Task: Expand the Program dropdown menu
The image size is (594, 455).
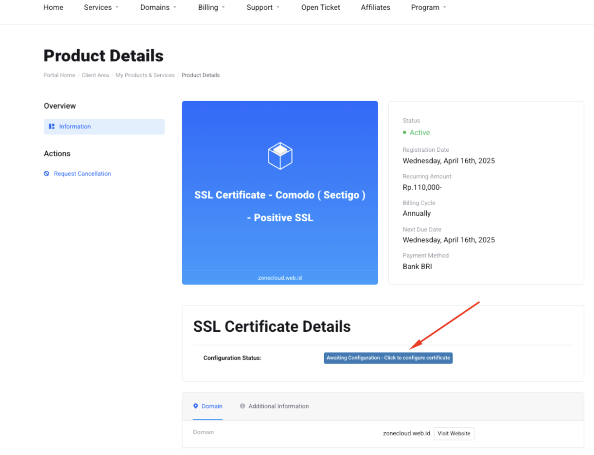Action: click(428, 7)
